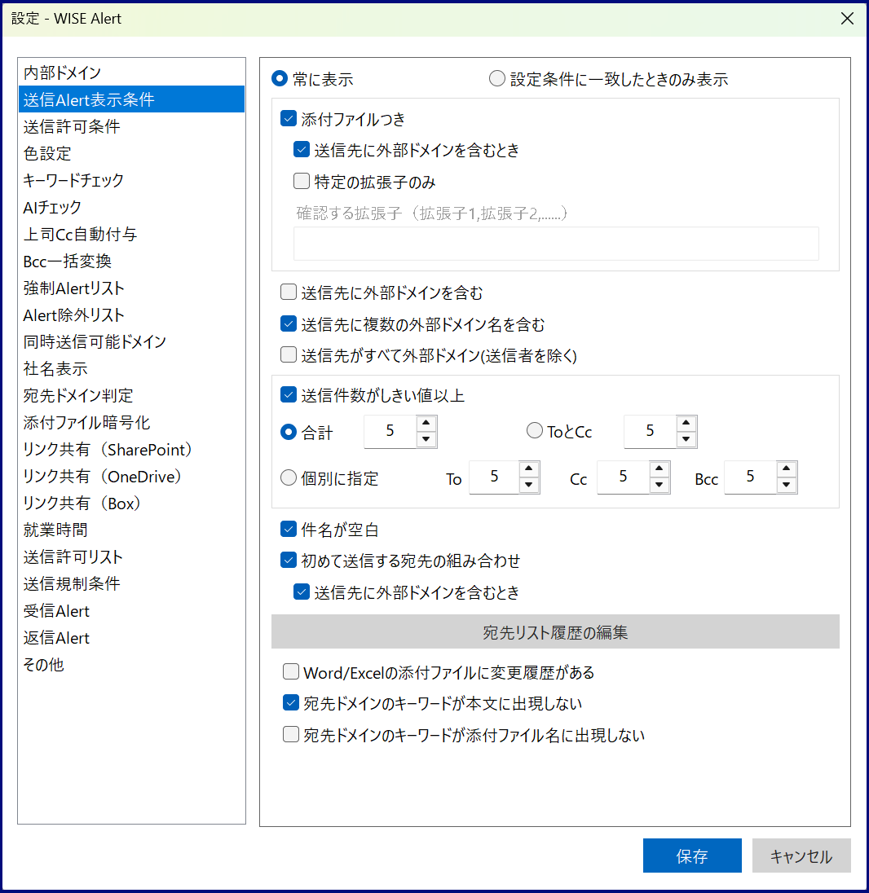Decrease the ToとCc spinner value
Image resolution: width=869 pixels, height=893 pixels.
click(x=686, y=439)
